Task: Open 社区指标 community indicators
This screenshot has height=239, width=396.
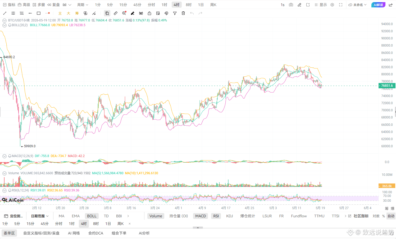Action: pos(358,216)
